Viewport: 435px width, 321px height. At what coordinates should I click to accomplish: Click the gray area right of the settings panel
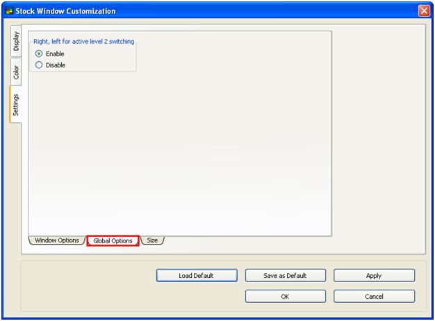(379, 139)
